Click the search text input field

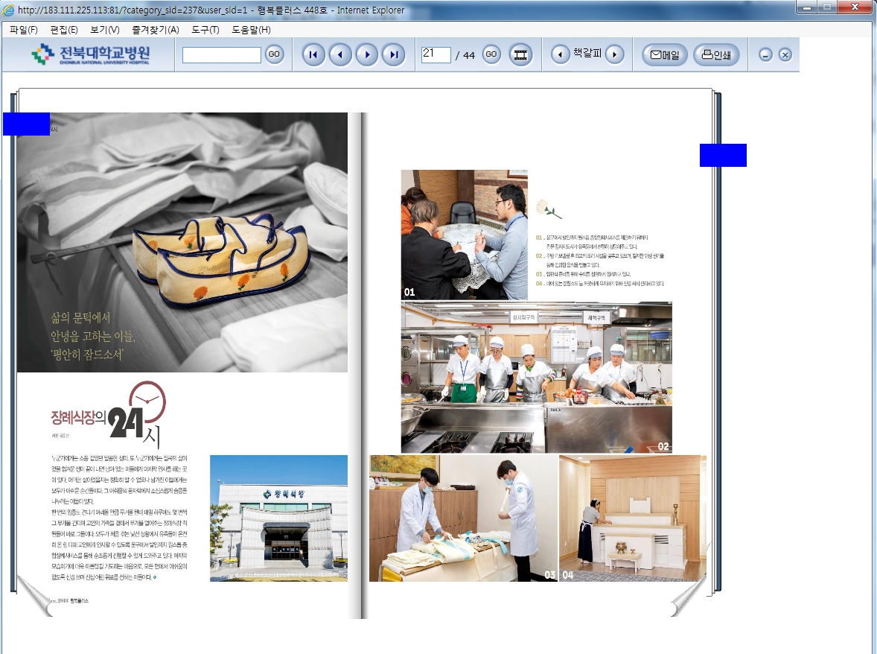tap(221, 55)
